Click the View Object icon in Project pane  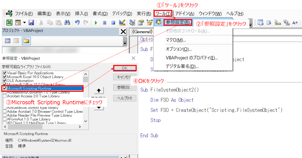(x=16, y=41)
